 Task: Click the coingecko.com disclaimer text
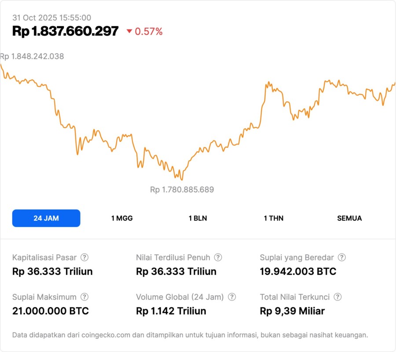[190, 335]
